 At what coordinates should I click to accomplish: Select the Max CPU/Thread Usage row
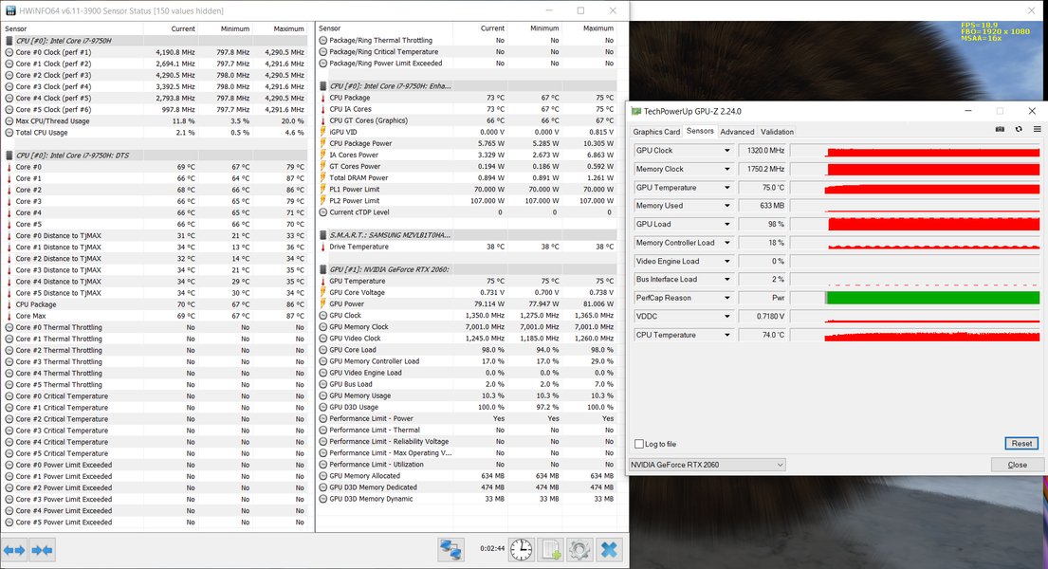(155, 121)
